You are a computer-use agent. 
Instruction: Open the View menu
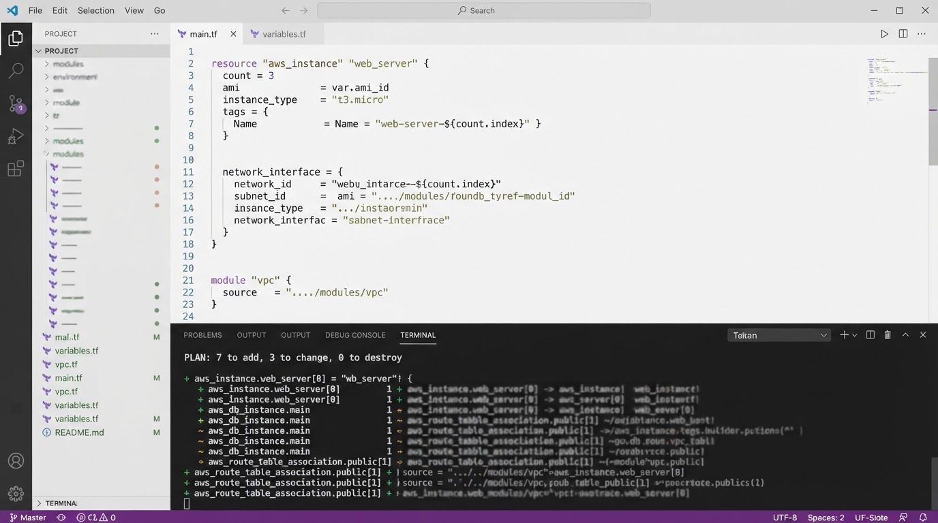134,10
